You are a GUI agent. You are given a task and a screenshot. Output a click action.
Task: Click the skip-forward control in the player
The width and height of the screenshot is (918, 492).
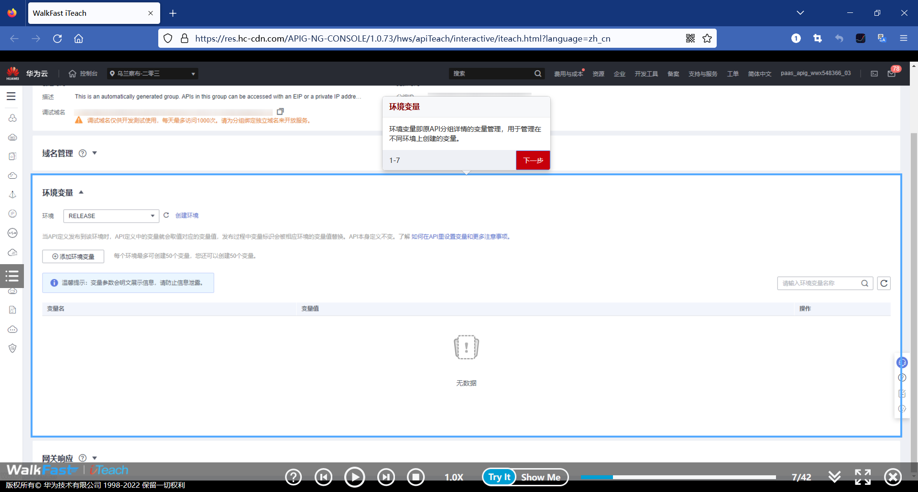coord(386,477)
